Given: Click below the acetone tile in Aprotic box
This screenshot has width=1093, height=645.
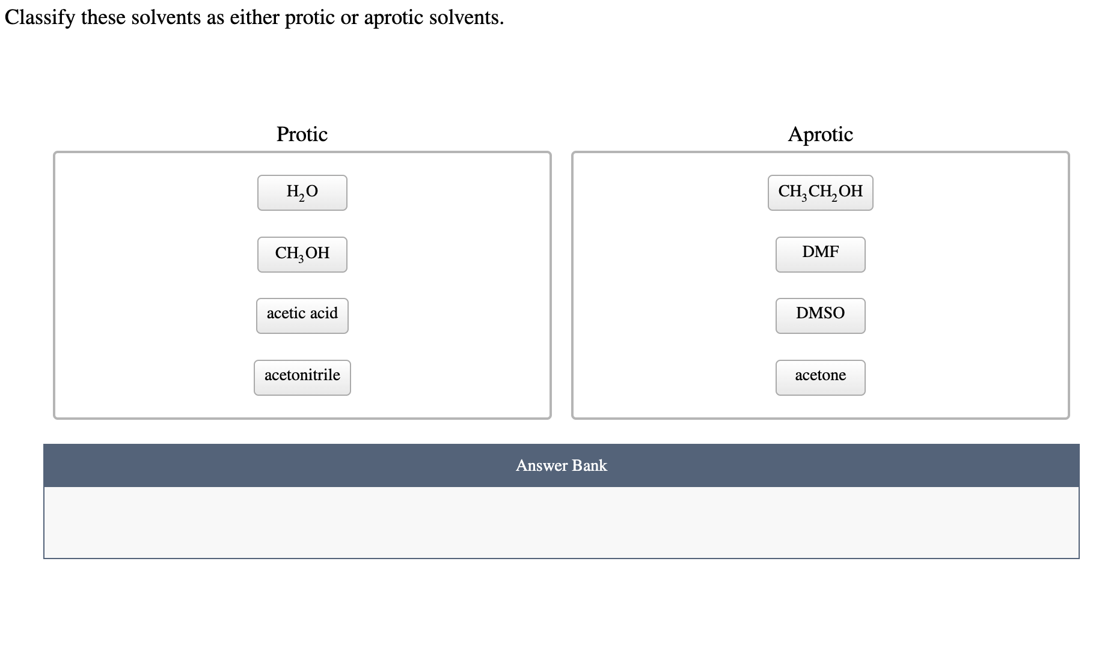Looking at the screenshot, I should click(819, 408).
